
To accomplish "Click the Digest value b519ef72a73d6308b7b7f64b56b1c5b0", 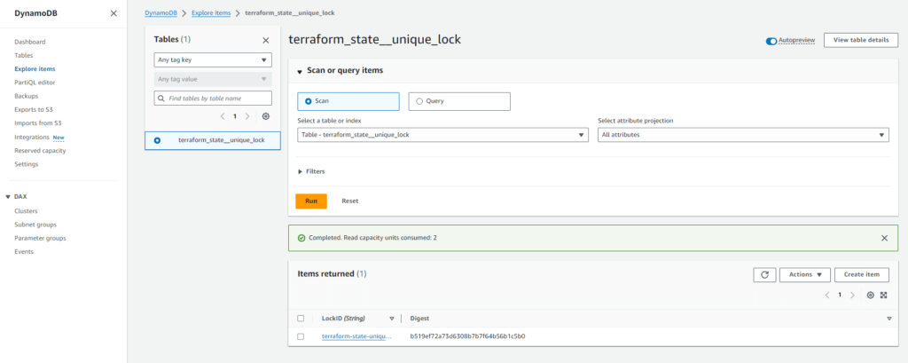I will tap(467, 336).
